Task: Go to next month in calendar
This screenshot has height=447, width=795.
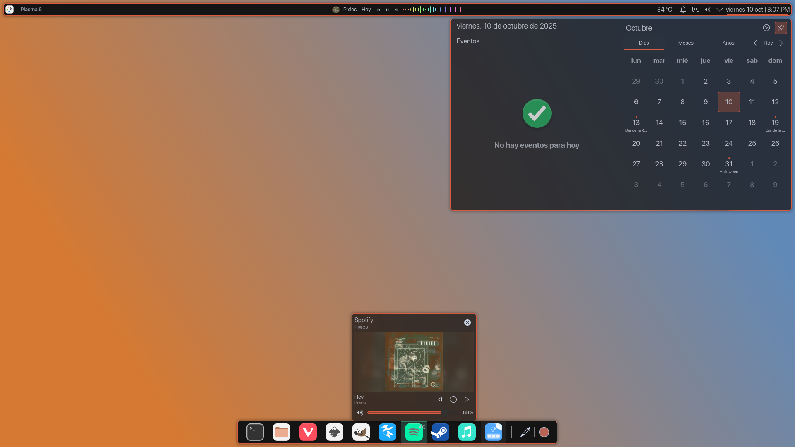Action: click(781, 43)
